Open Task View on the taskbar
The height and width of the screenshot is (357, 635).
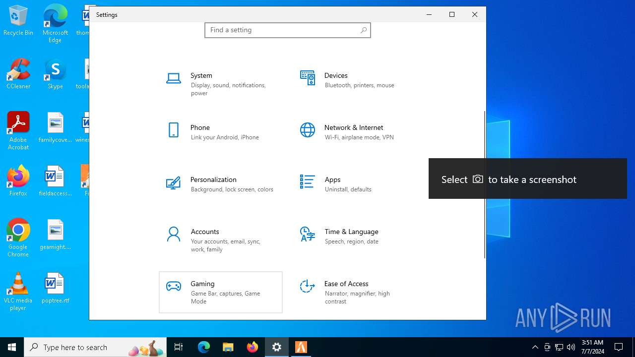(179, 347)
